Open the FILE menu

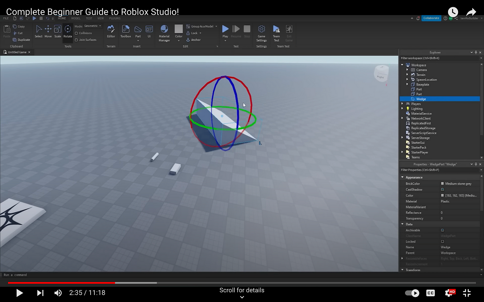[6, 18]
